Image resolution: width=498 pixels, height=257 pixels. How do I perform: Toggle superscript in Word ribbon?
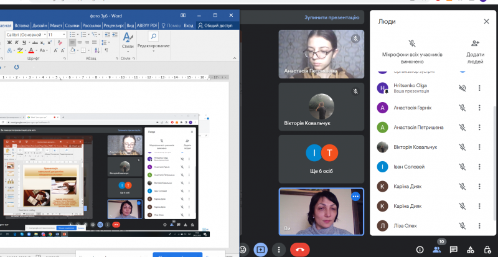(x=50, y=42)
